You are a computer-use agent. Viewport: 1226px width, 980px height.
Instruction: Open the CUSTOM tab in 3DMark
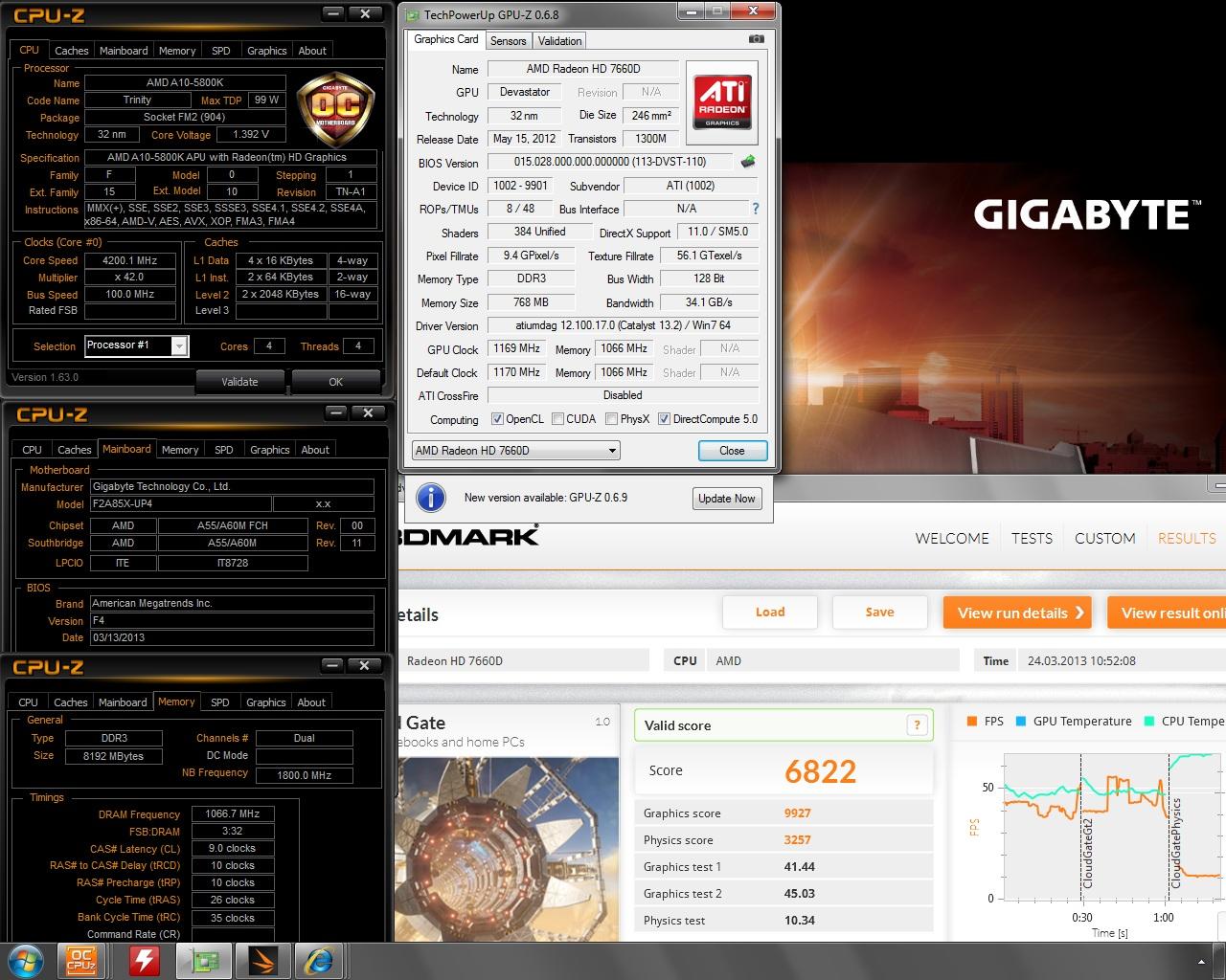(1104, 539)
